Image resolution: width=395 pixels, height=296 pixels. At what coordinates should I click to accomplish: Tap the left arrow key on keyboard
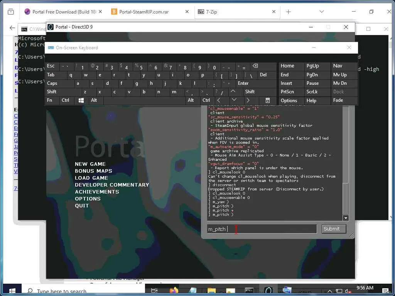219,100
